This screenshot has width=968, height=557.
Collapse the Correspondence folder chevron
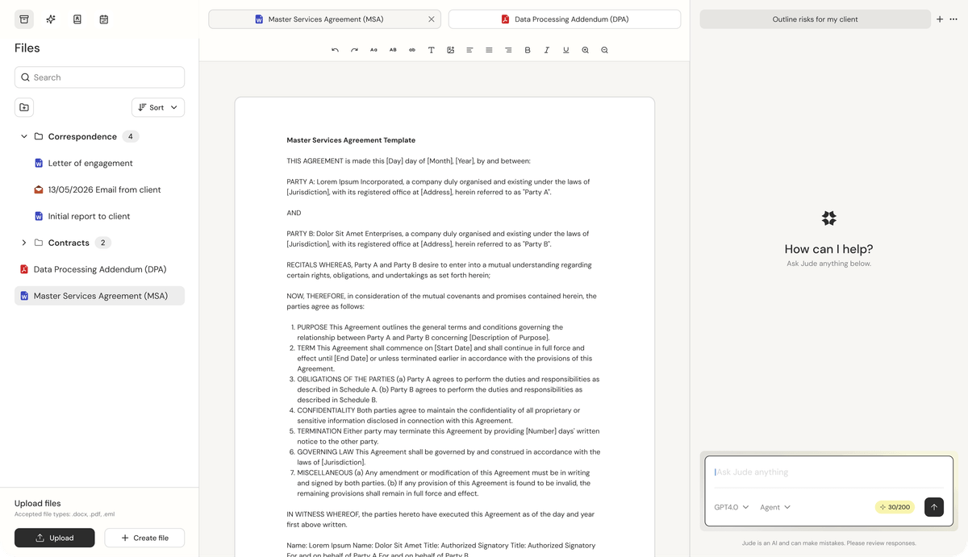(24, 137)
